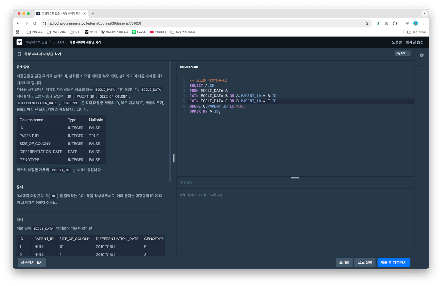Screen dimensions: 442x286
Task: Click the apps grid icon on the bookmarks bar
Action: point(18,32)
